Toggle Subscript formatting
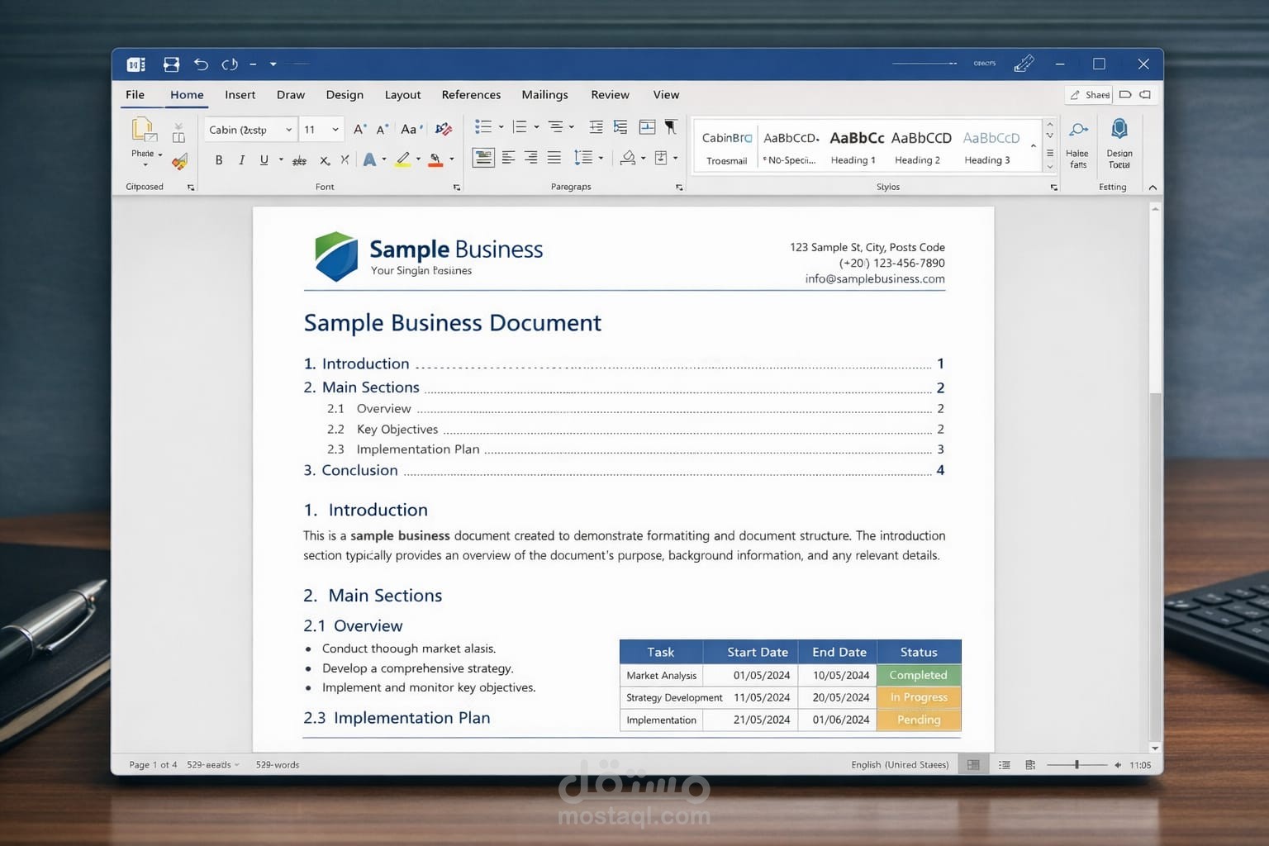Image resolution: width=1269 pixels, height=846 pixels. pyautogui.click(x=325, y=160)
